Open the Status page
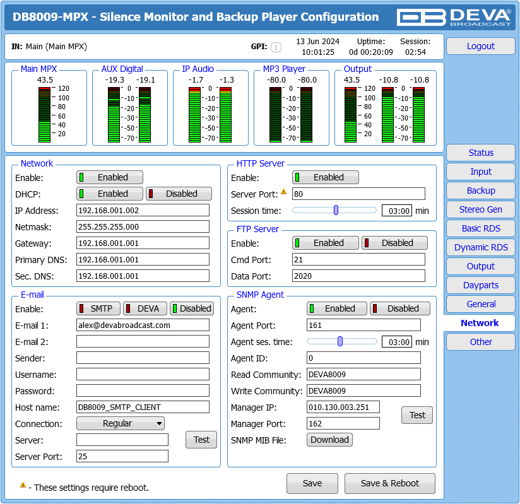This screenshot has width=520, height=504. tap(480, 153)
